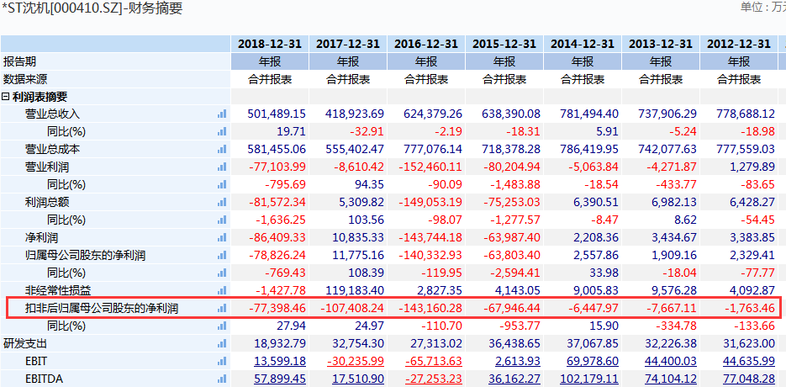Select the 2017-12-31 column header
Viewport: 786px width, 387px height.
pos(348,45)
